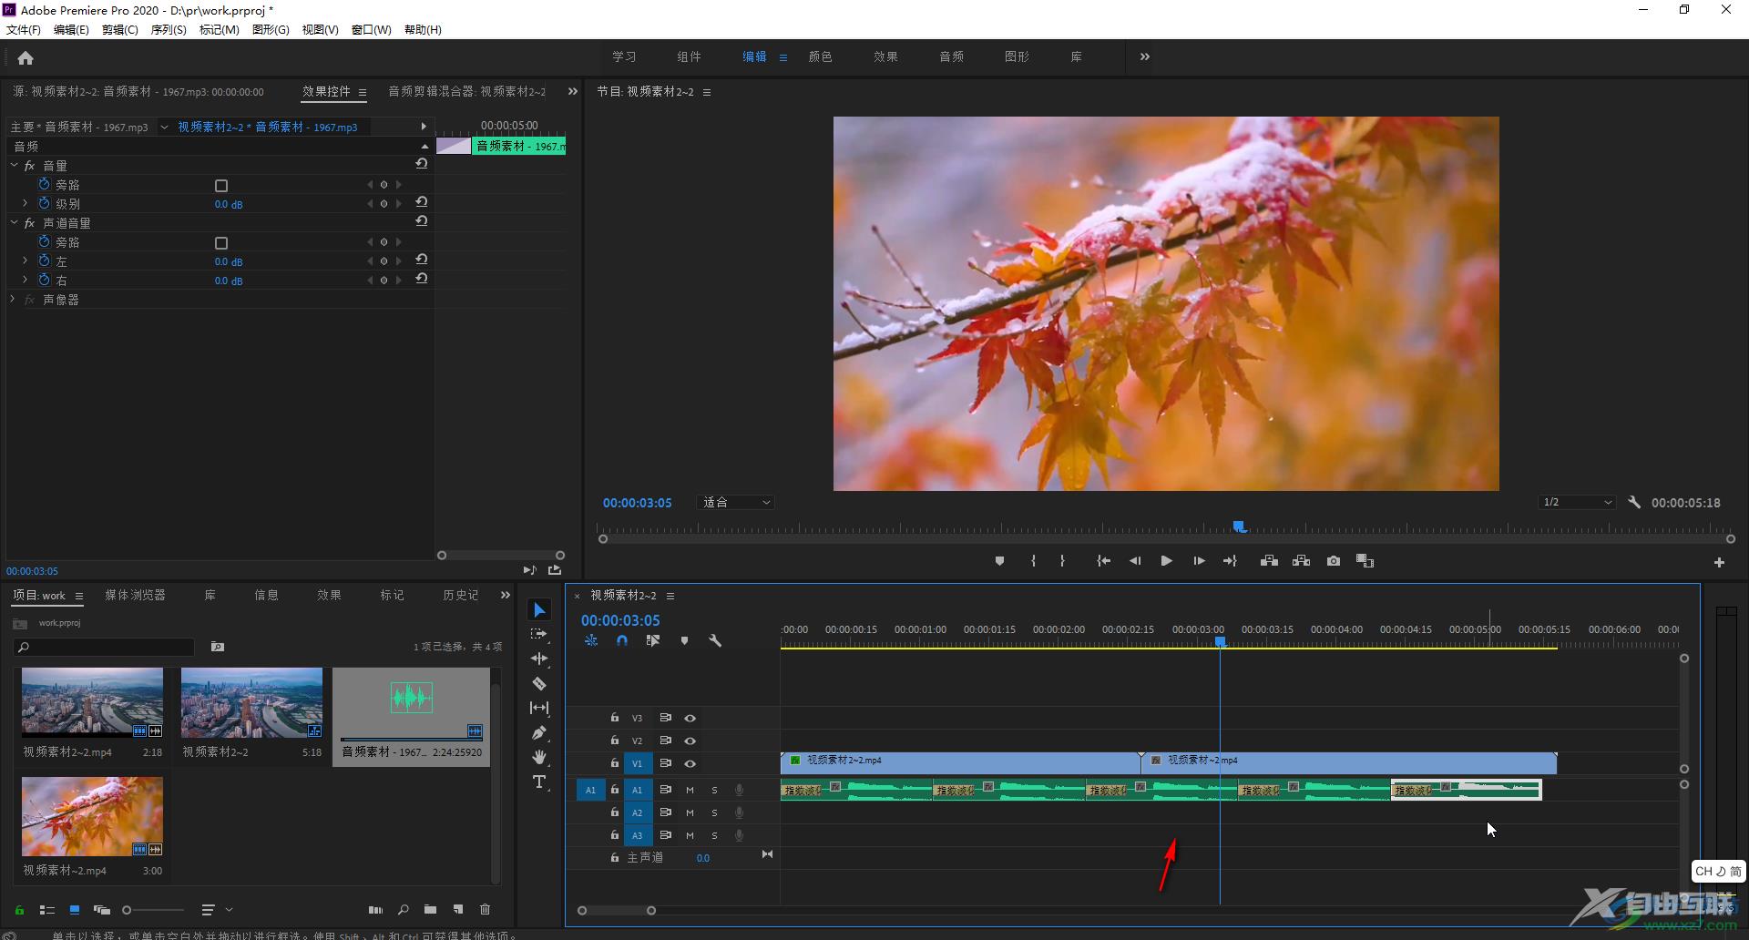Open the 适合 zoom level dropdown
Viewport: 1749px width, 940px height.
tap(735, 503)
